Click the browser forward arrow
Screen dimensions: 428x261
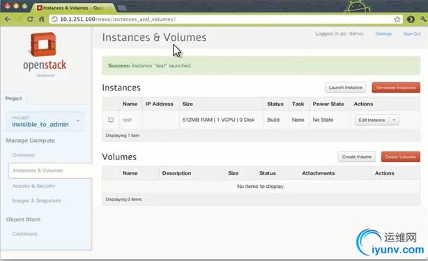(19, 19)
